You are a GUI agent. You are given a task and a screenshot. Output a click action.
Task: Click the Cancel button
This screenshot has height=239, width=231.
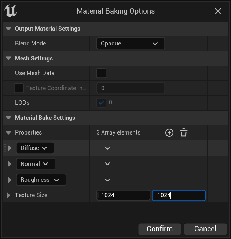pyautogui.click(x=205, y=229)
